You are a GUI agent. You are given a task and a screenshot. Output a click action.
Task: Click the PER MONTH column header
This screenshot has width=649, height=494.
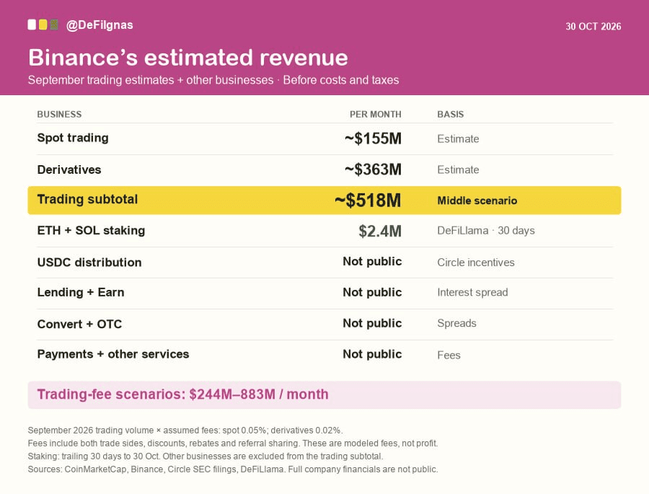pos(376,114)
